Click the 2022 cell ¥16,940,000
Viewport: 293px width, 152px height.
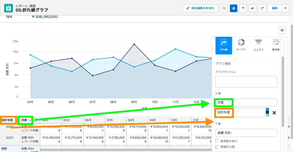[202, 127]
